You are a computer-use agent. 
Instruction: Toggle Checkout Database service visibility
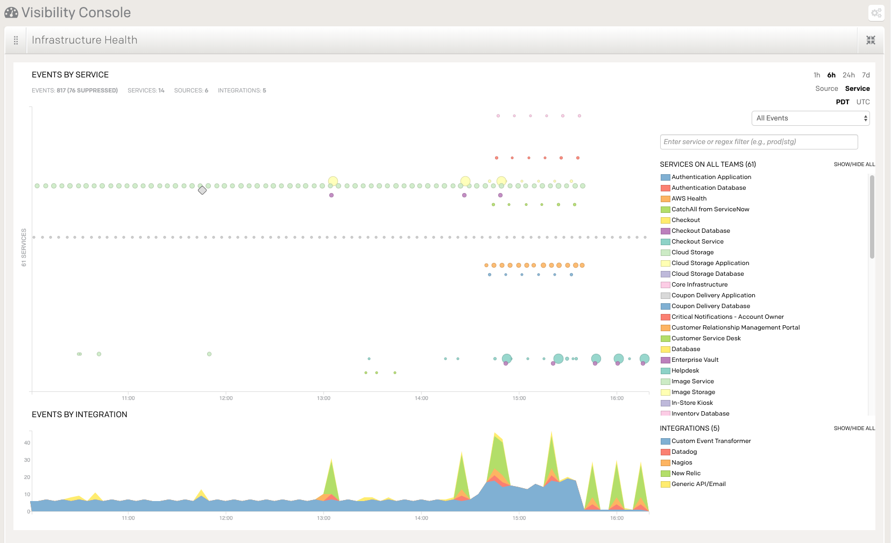(x=696, y=231)
